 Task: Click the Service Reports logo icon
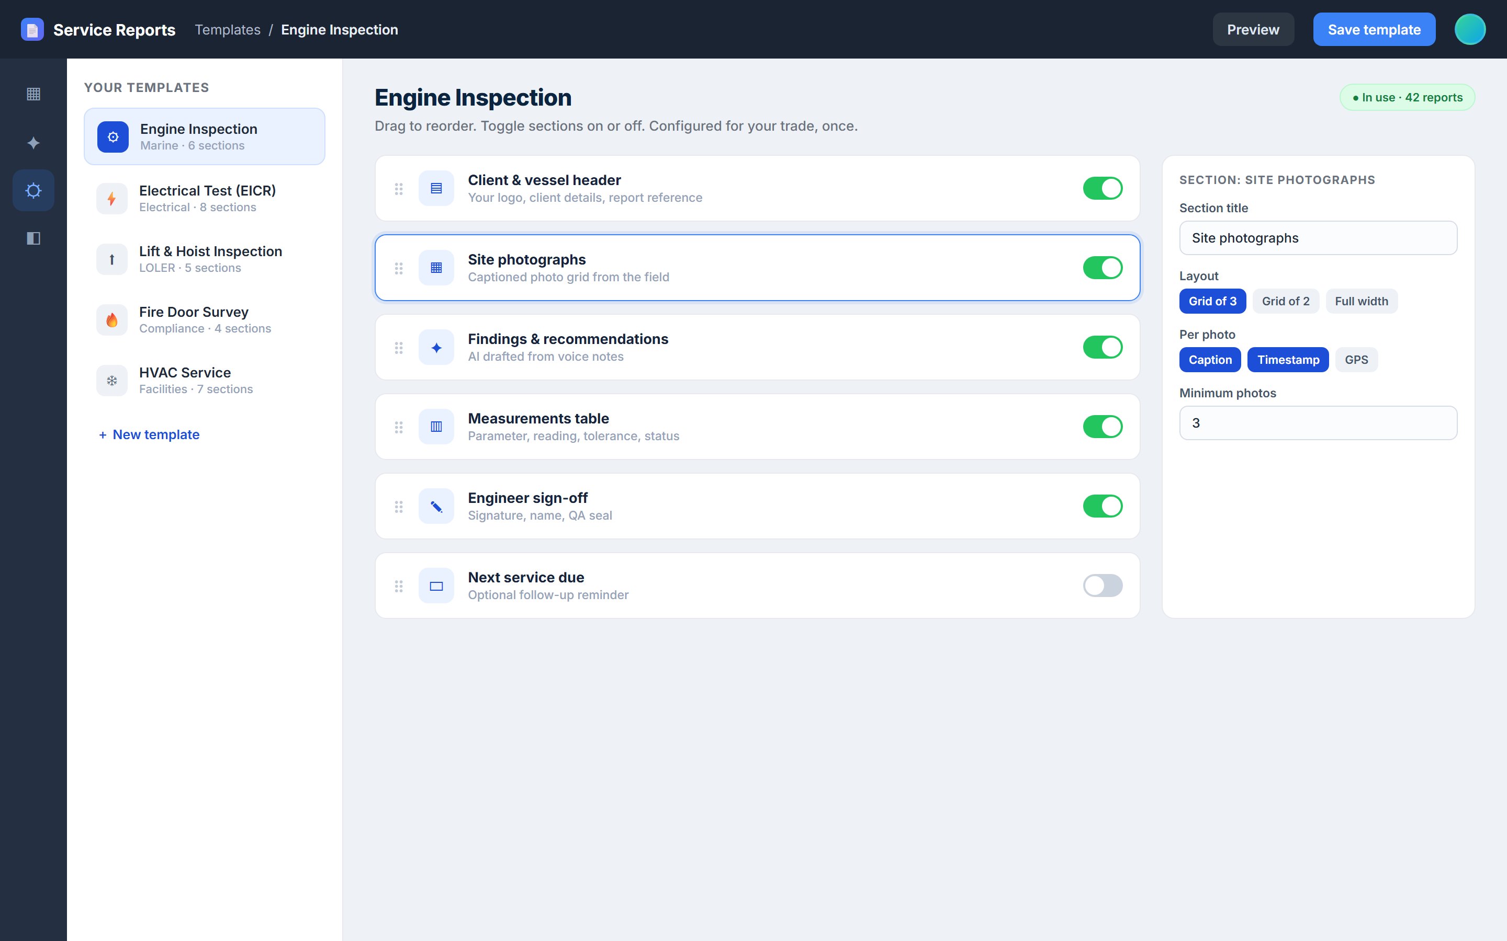(x=32, y=29)
